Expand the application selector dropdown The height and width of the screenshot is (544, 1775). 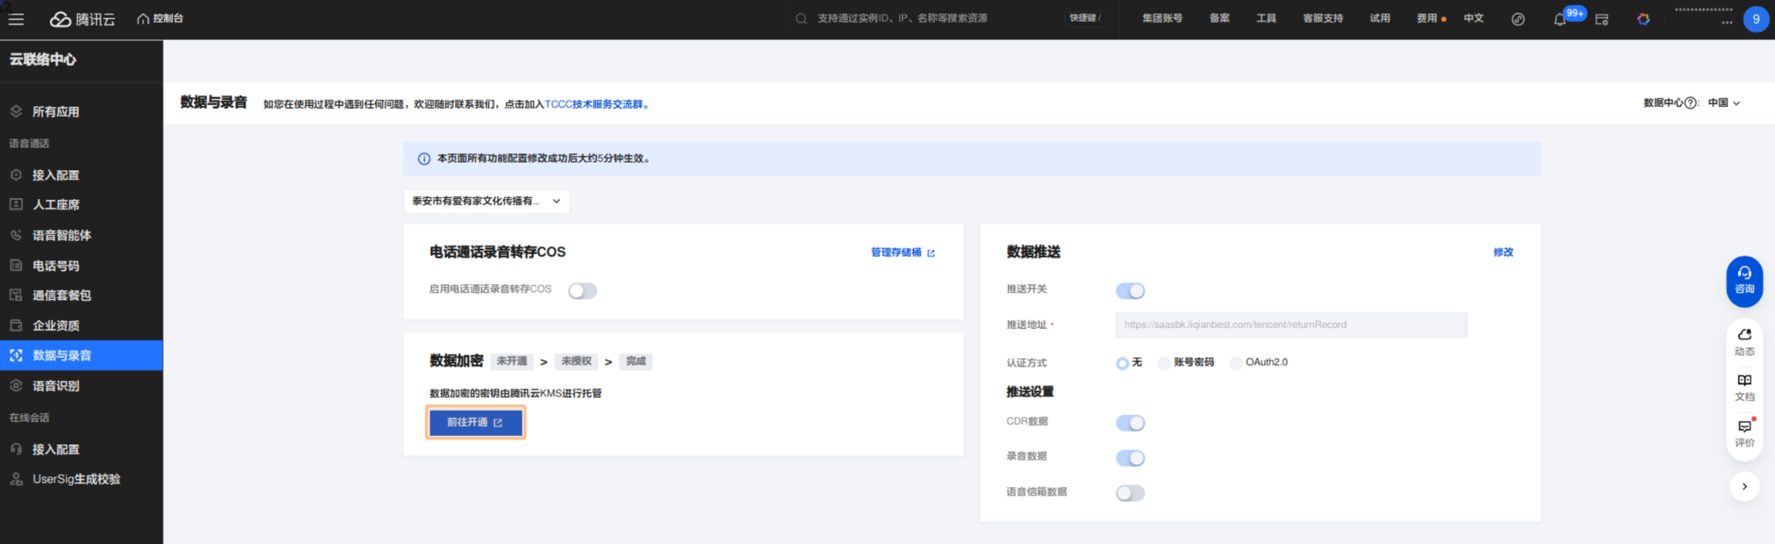[x=486, y=201]
